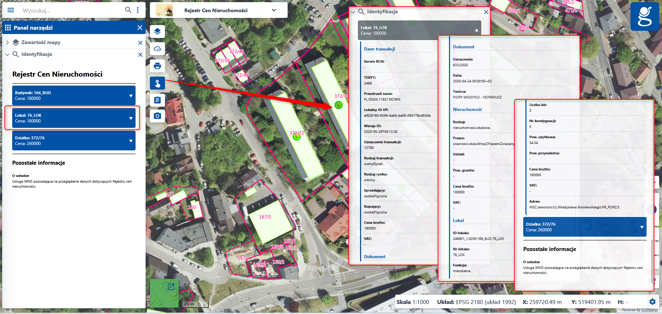
Task: Open the Rejestr Cen Nieruchomości map selector dropdown
Action: [x=274, y=10]
